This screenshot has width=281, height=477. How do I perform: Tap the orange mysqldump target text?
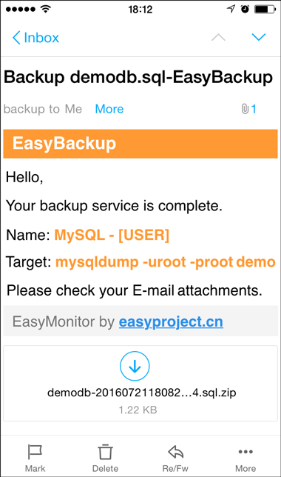[x=166, y=262]
